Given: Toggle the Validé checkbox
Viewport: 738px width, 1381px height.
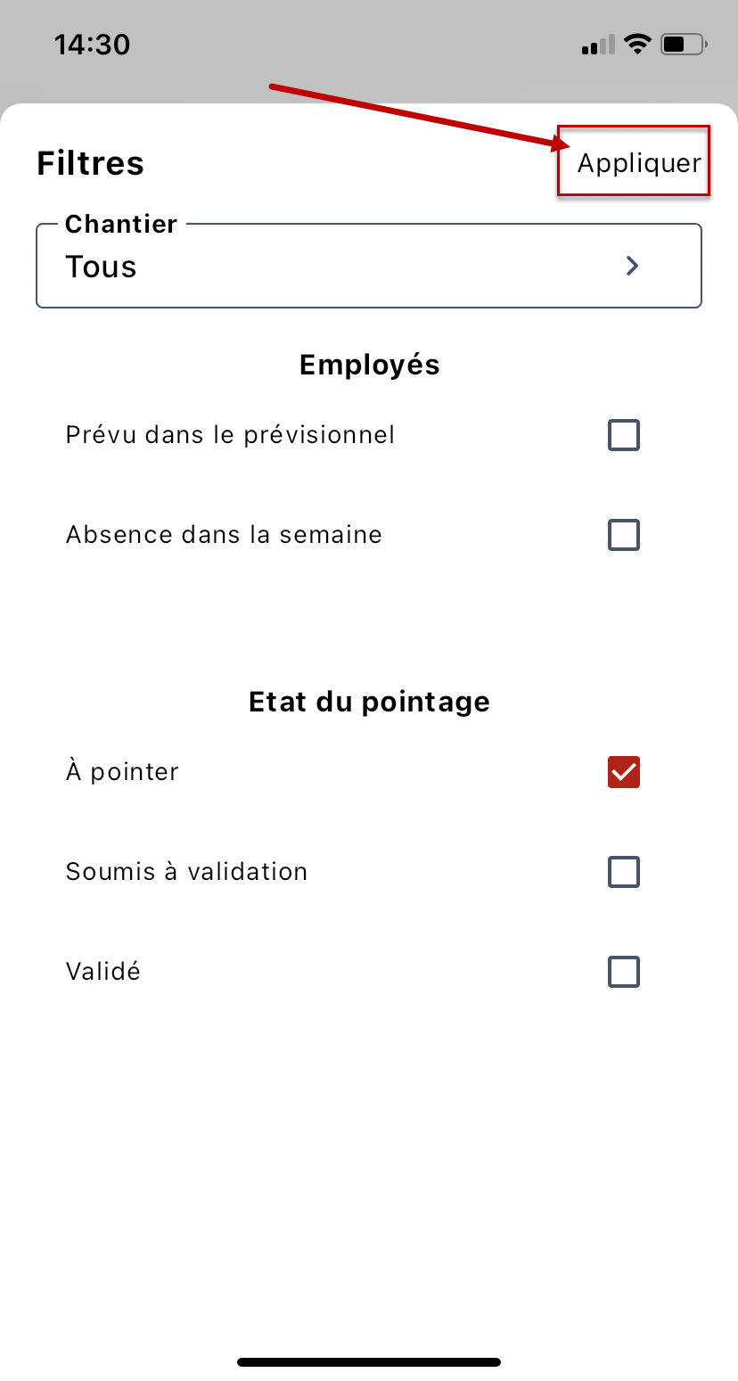Looking at the screenshot, I should pos(623,972).
